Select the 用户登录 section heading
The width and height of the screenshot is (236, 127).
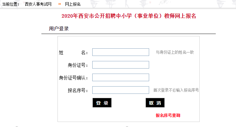(x=59, y=29)
